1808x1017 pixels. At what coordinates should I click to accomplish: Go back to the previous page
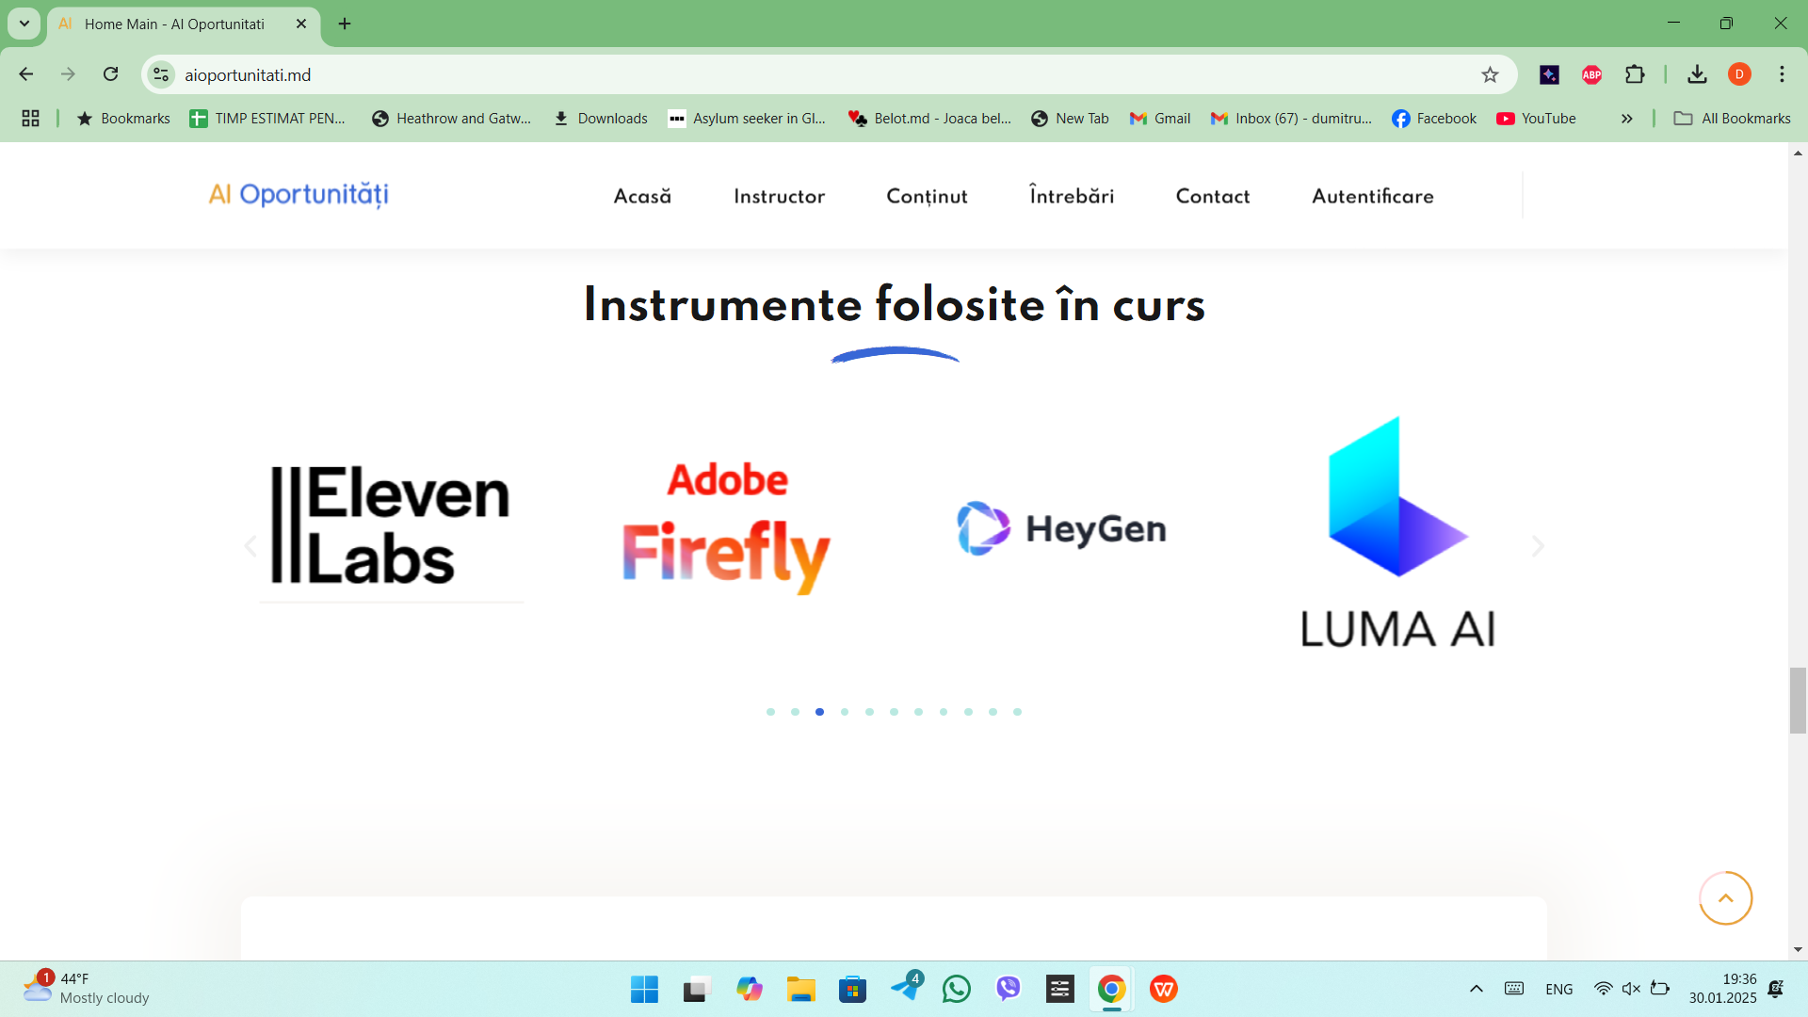tap(26, 74)
